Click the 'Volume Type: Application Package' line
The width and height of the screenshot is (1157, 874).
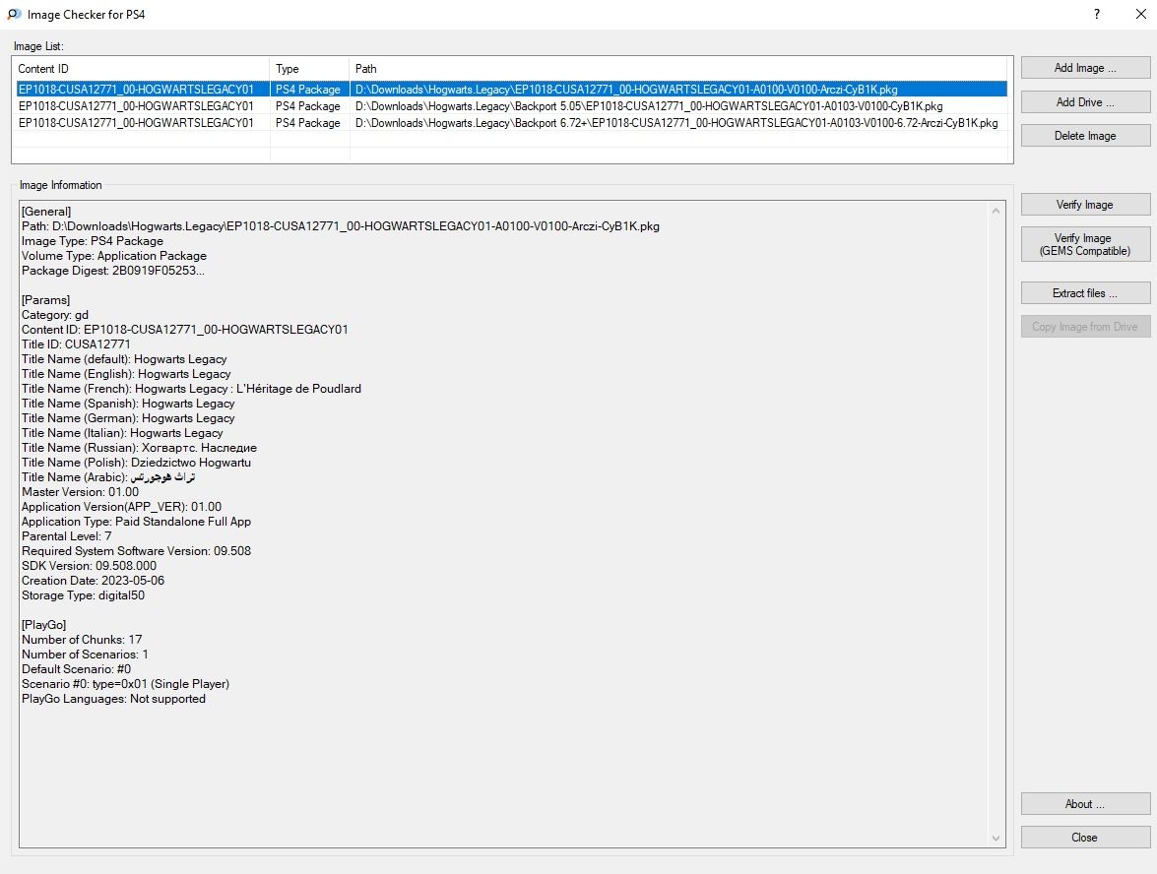tap(114, 256)
